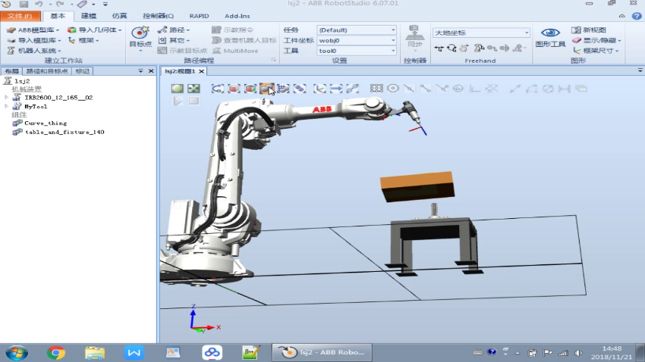
Task: Expand the MyTool tree node
Action: [6, 106]
